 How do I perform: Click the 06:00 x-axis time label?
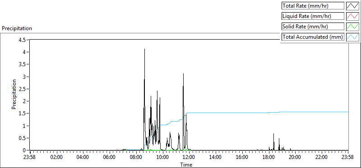click(x=110, y=158)
